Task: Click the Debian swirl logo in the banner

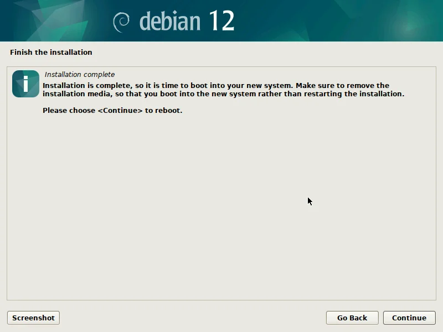Action: click(x=121, y=22)
